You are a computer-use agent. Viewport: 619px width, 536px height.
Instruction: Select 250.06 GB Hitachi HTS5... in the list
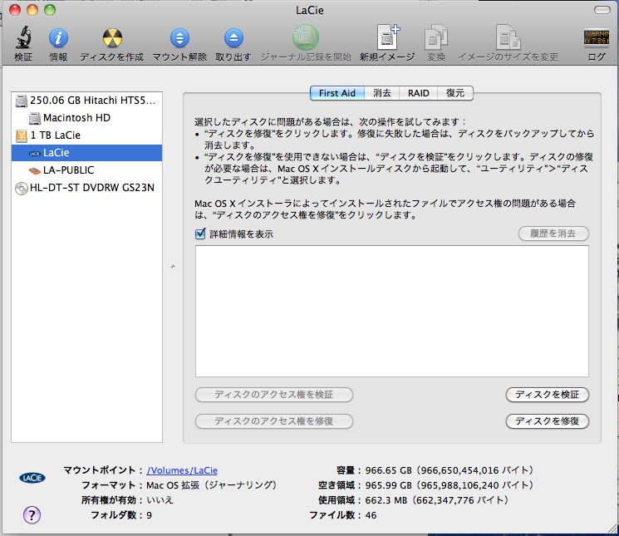coord(87,101)
